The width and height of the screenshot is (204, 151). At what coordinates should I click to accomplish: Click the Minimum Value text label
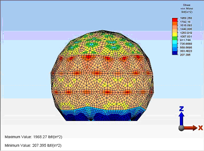pyautogui.click(x=17, y=146)
